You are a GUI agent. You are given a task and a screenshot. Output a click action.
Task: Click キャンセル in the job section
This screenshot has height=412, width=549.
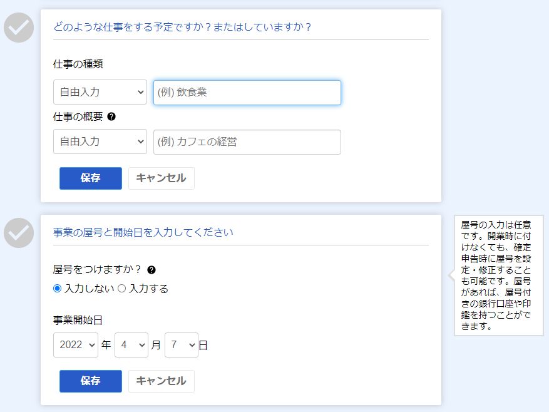[x=162, y=178]
